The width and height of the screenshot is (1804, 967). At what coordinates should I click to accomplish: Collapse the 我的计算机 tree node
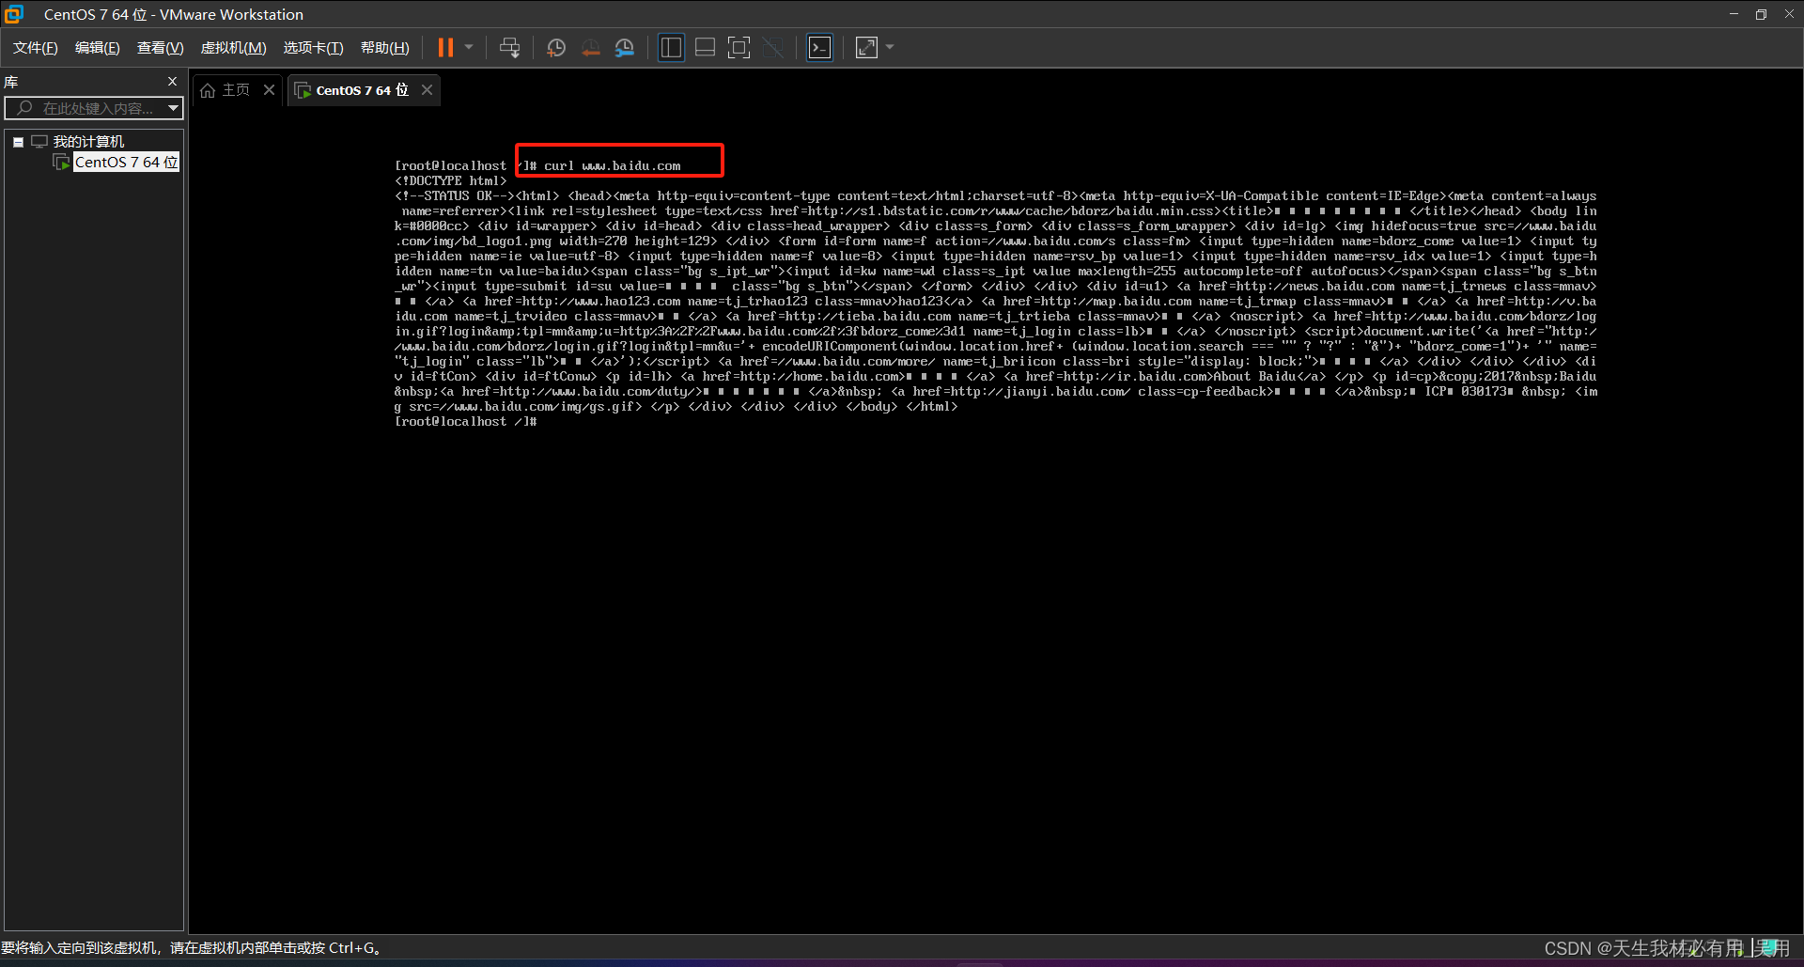coord(18,142)
